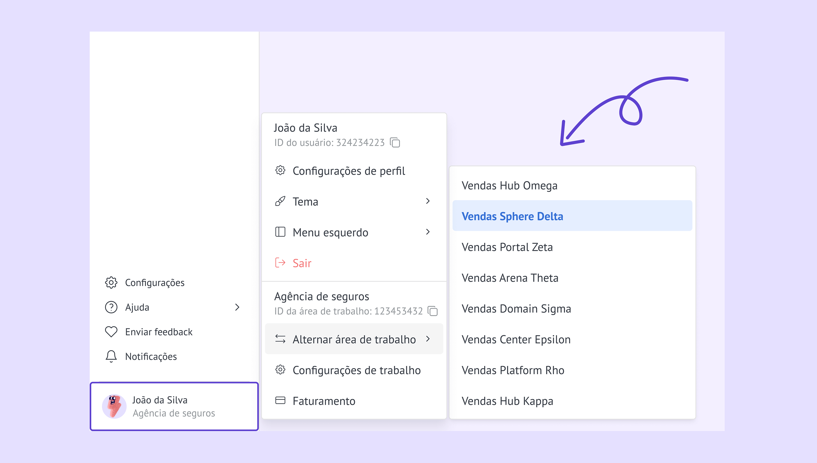This screenshot has width=817, height=463.
Task: Click the profile settings gear icon
Action: (280, 171)
